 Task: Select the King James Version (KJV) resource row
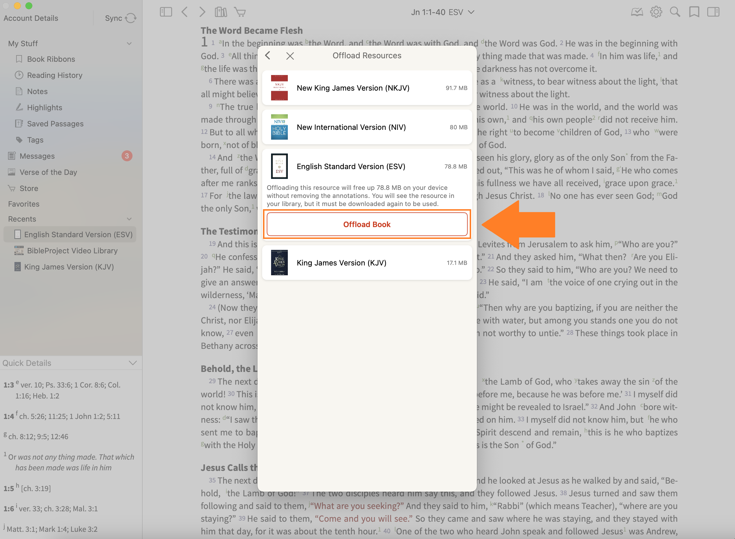367,263
